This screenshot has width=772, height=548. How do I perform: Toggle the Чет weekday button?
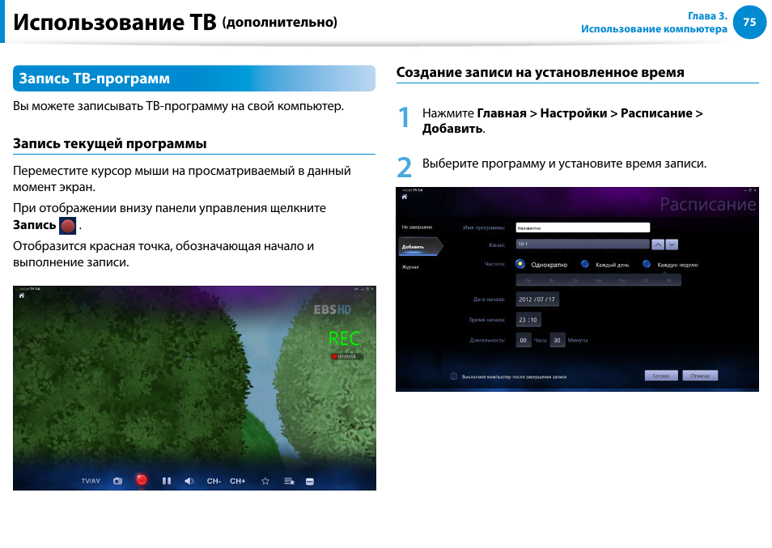599,280
